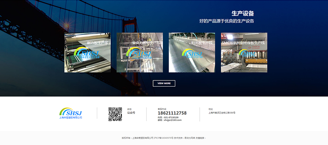328x145 pixels.
Task: Open the SMC环氧树脂绝缘板生产线 thumbnail
Action: (244, 52)
